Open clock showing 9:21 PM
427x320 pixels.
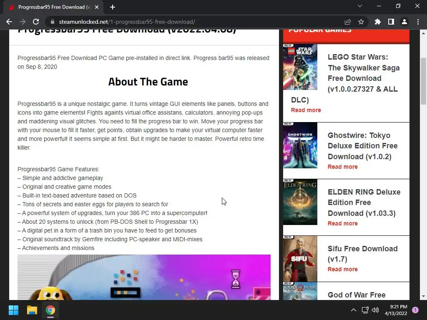[396, 310]
